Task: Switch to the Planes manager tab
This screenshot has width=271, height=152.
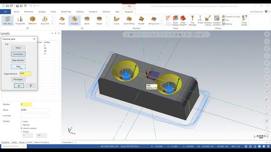Action: pyautogui.click(x=22, y=142)
